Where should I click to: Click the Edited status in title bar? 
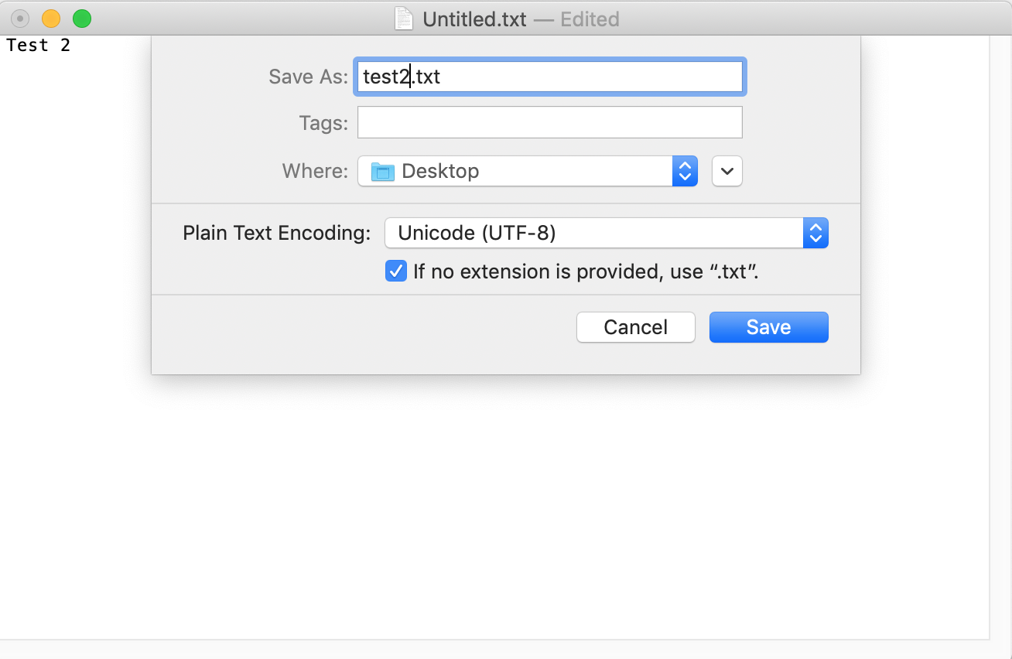pyautogui.click(x=590, y=19)
